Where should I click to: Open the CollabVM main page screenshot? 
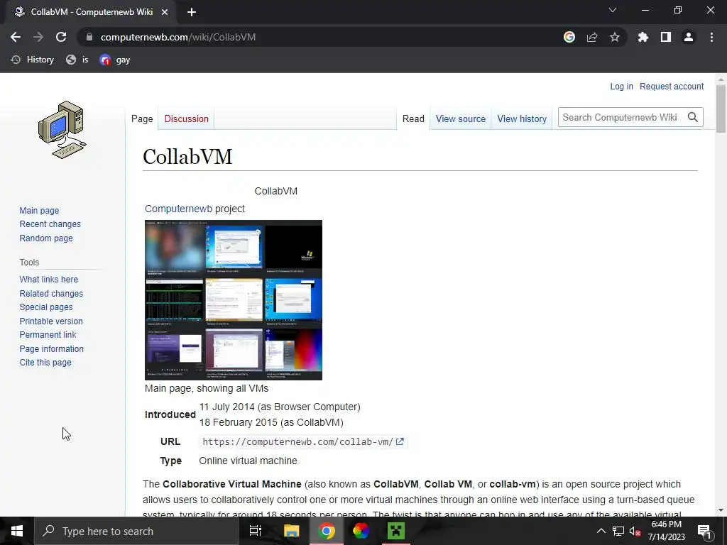[233, 300]
